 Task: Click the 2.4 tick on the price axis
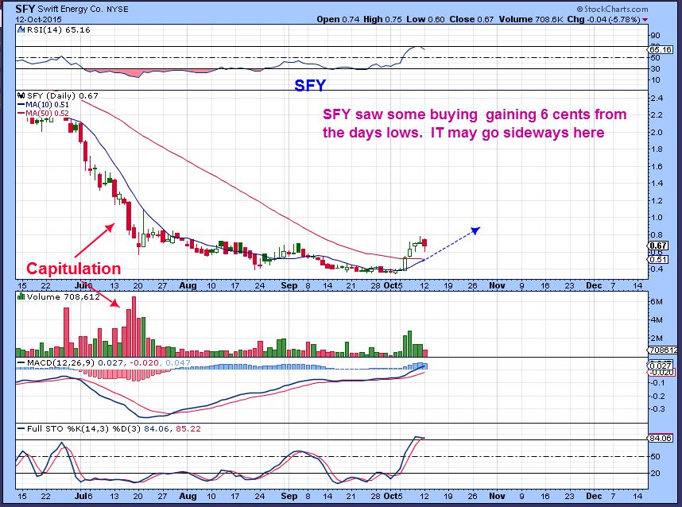tap(657, 99)
